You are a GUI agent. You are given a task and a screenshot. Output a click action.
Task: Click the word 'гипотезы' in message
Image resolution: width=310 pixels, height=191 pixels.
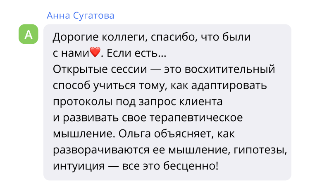click(260, 150)
